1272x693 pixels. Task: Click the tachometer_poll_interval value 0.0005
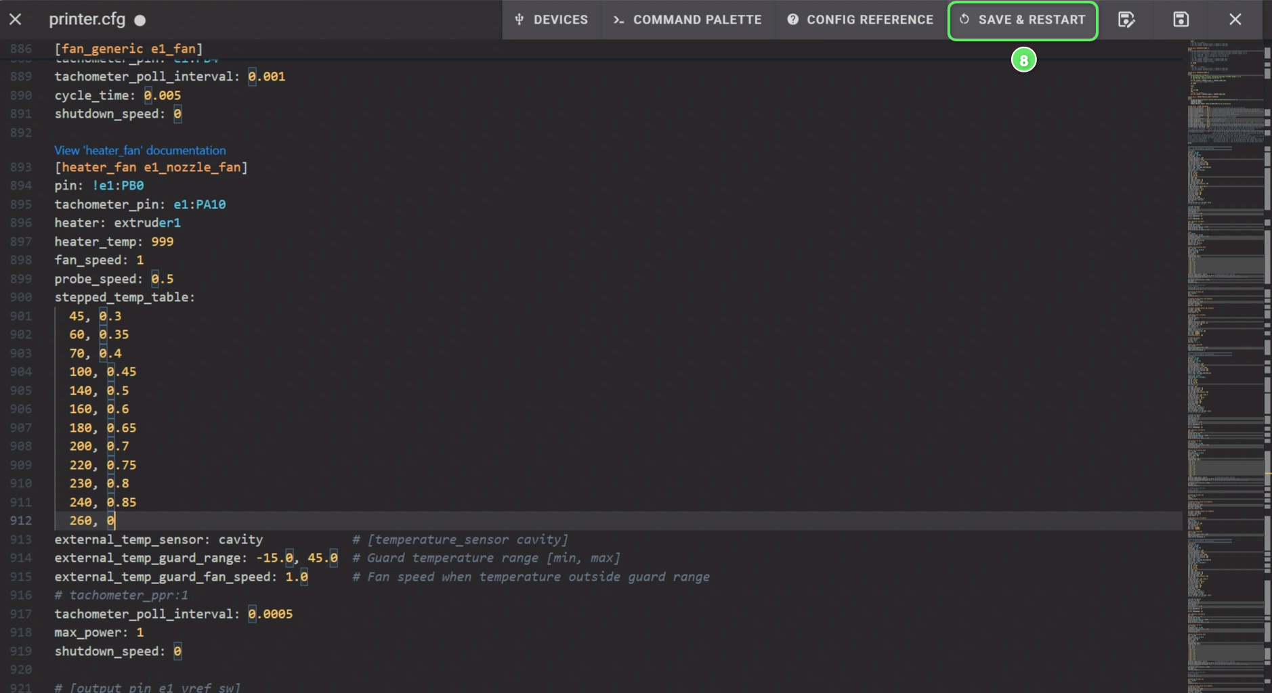[270, 614]
